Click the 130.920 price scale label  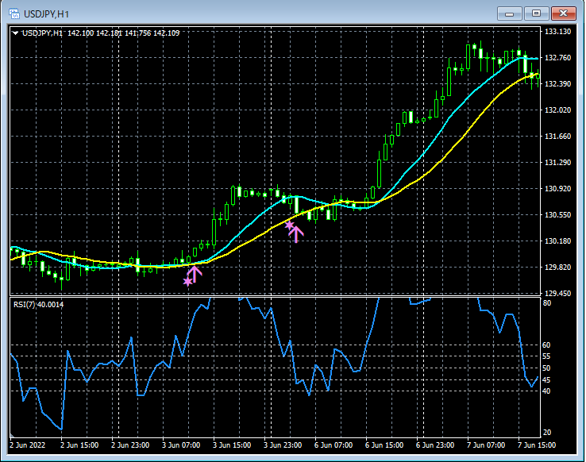(x=557, y=189)
